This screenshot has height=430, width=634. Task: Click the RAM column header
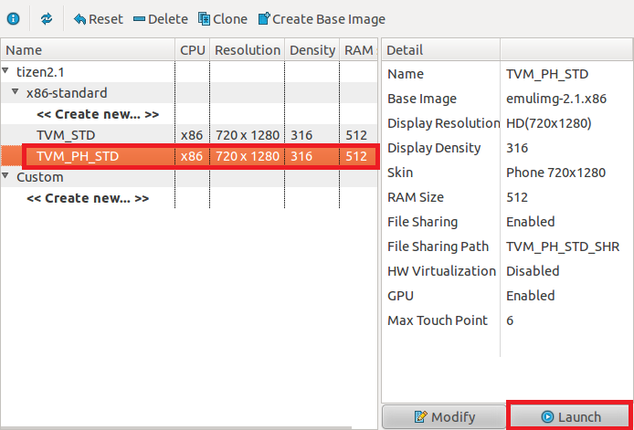(359, 50)
